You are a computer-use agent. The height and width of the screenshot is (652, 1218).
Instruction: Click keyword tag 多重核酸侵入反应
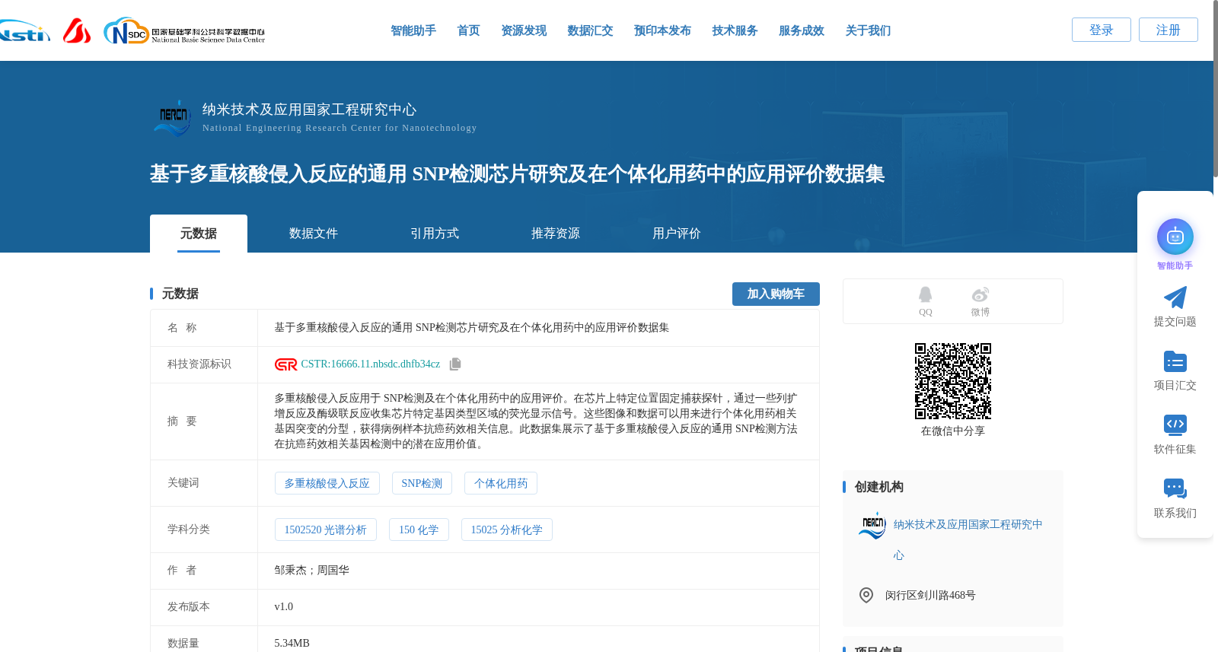click(x=327, y=483)
